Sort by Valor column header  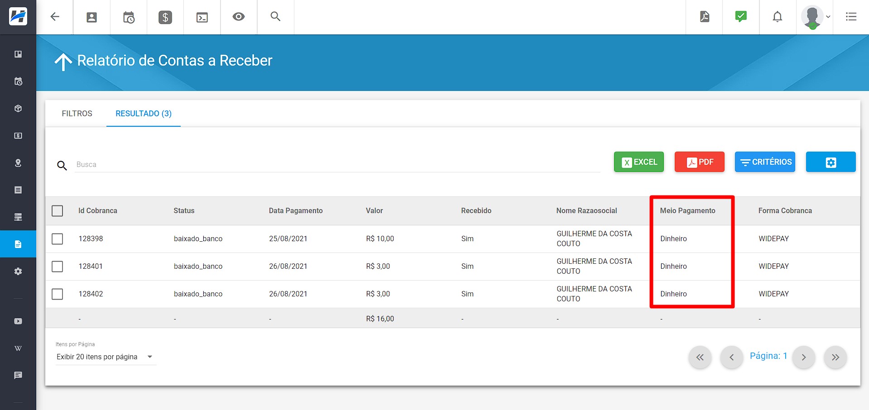pos(374,211)
